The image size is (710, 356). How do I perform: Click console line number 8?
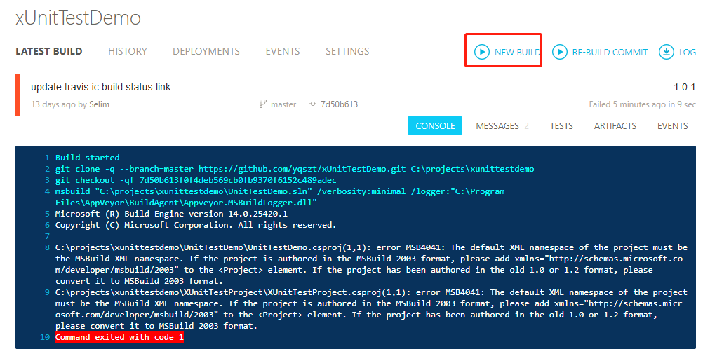coord(47,247)
